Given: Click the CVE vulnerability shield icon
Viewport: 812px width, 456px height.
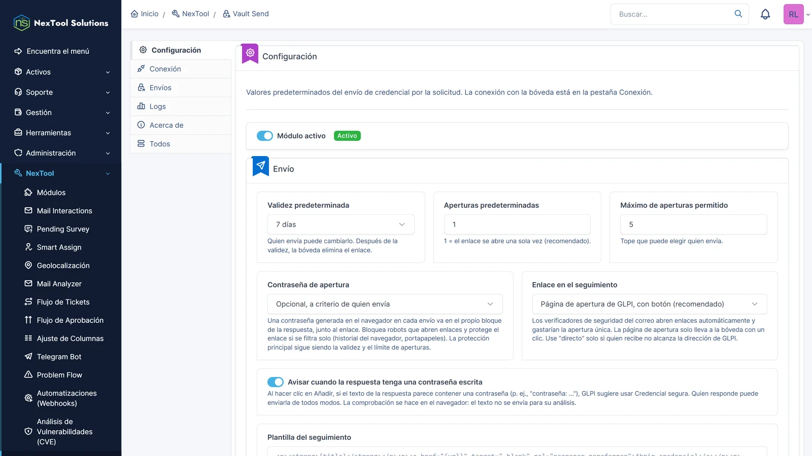Looking at the screenshot, I should click(28, 432).
